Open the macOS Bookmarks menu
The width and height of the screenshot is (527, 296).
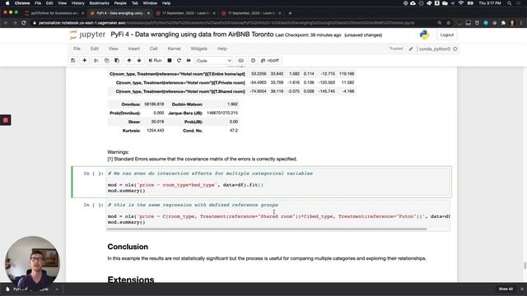coord(99,3)
